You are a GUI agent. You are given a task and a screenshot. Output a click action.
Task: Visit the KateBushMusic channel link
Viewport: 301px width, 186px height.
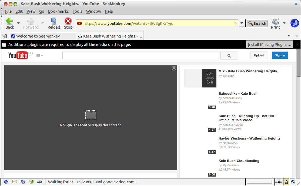pos(233,125)
